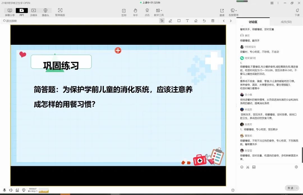Switch to the 成员(50) tab
Image resolution: width=303 pixels, height=195 pixels.
286,22
